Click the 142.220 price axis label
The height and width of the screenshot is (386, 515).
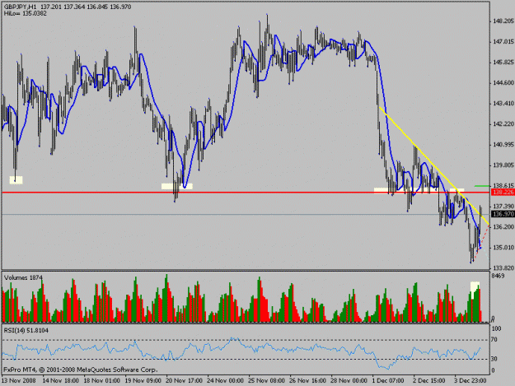(x=503, y=124)
